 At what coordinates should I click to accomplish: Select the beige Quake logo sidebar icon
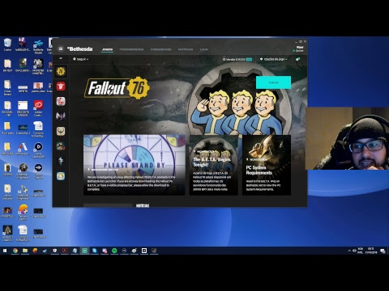coord(61,131)
